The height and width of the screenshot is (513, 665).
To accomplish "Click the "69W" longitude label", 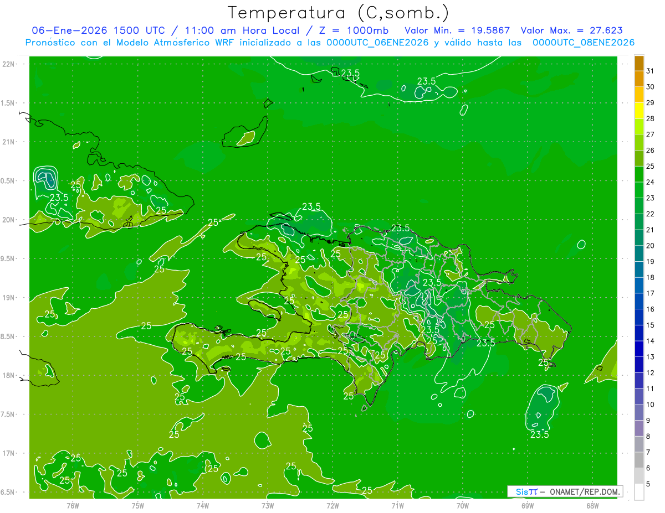I will (528, 505).
